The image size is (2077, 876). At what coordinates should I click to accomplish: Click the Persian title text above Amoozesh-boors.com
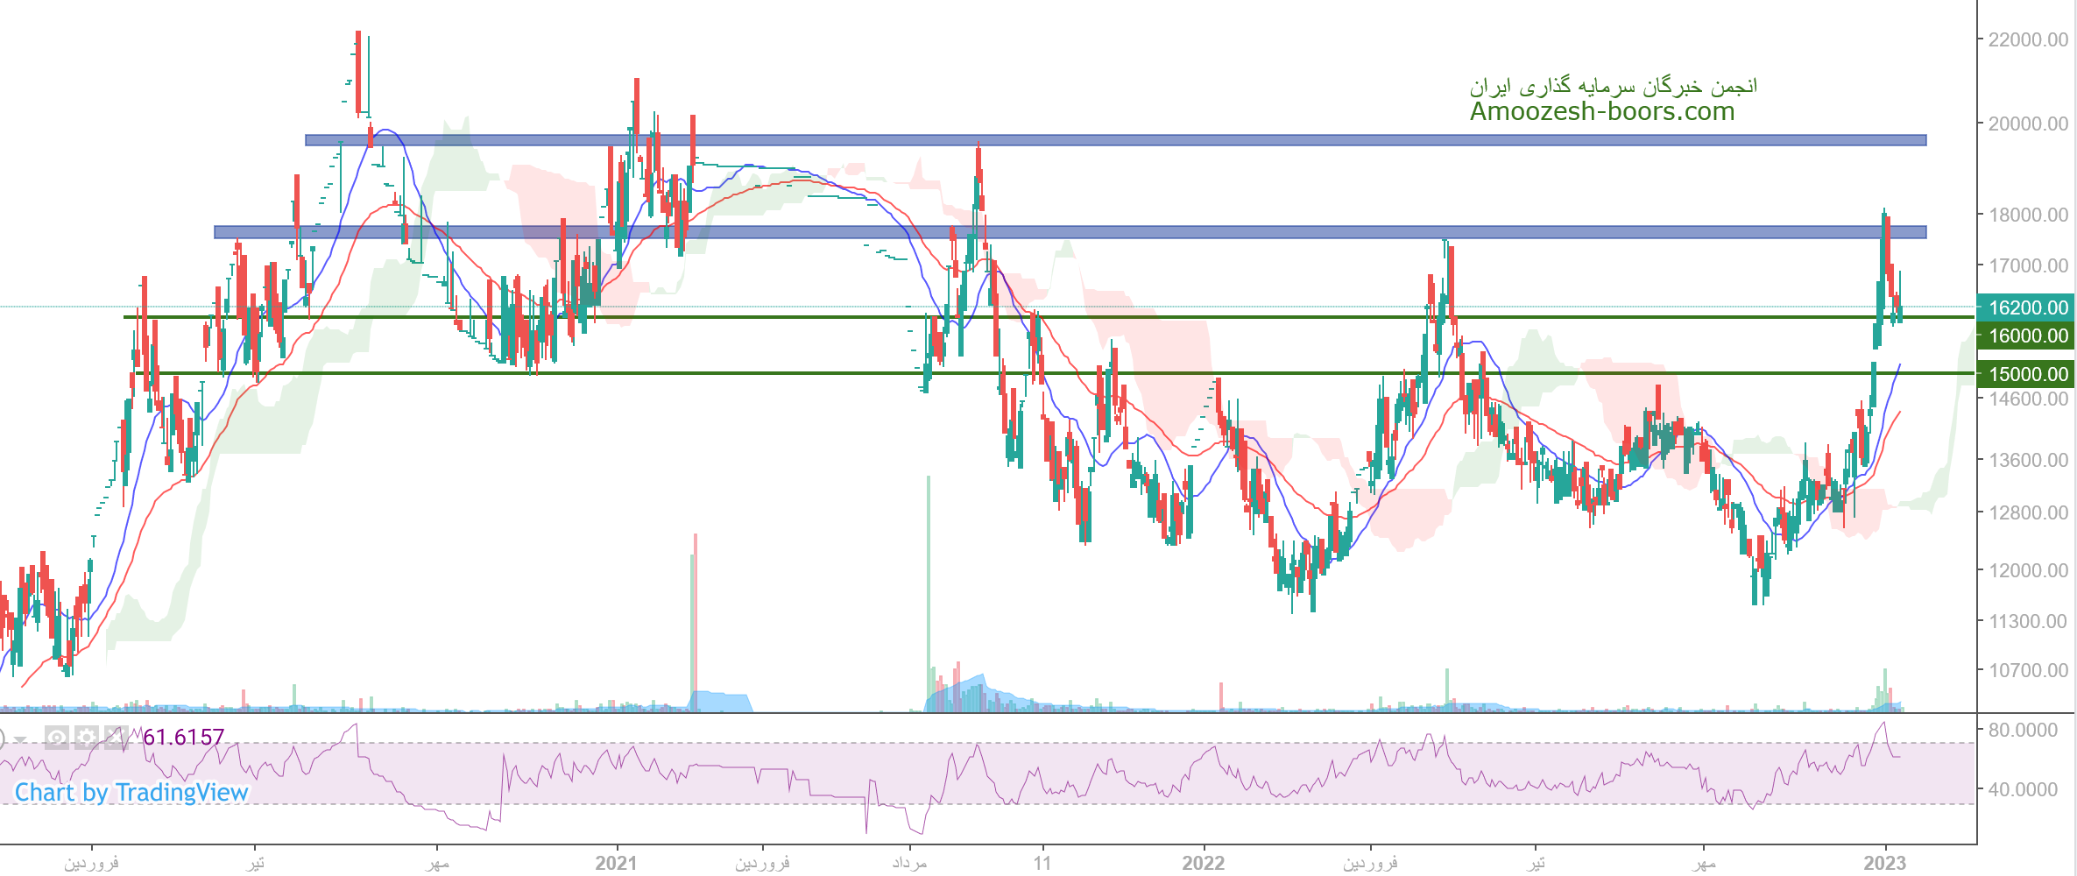click(1613, 86)
